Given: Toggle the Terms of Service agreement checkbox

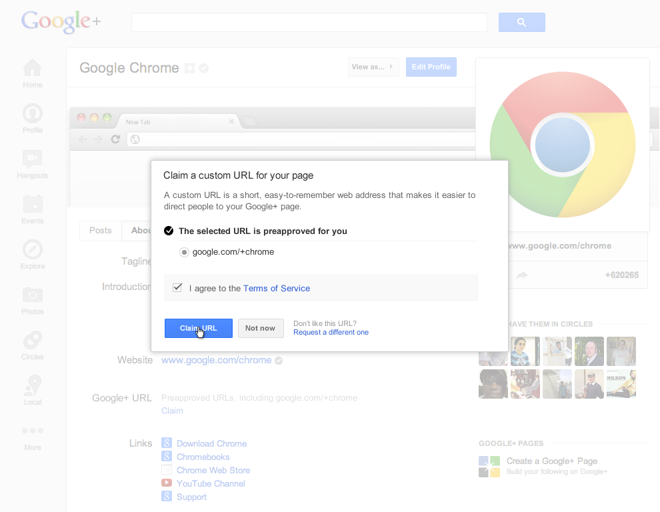Looking at the screenshot, I should click(177, 287).
